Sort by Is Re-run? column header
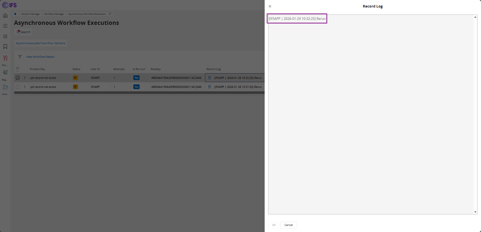Screen dimensions: 481x232 [139, 69]
